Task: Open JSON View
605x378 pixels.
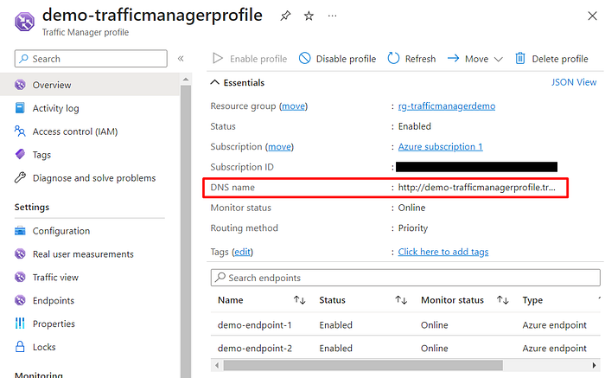Action: (x=574, y=82)
